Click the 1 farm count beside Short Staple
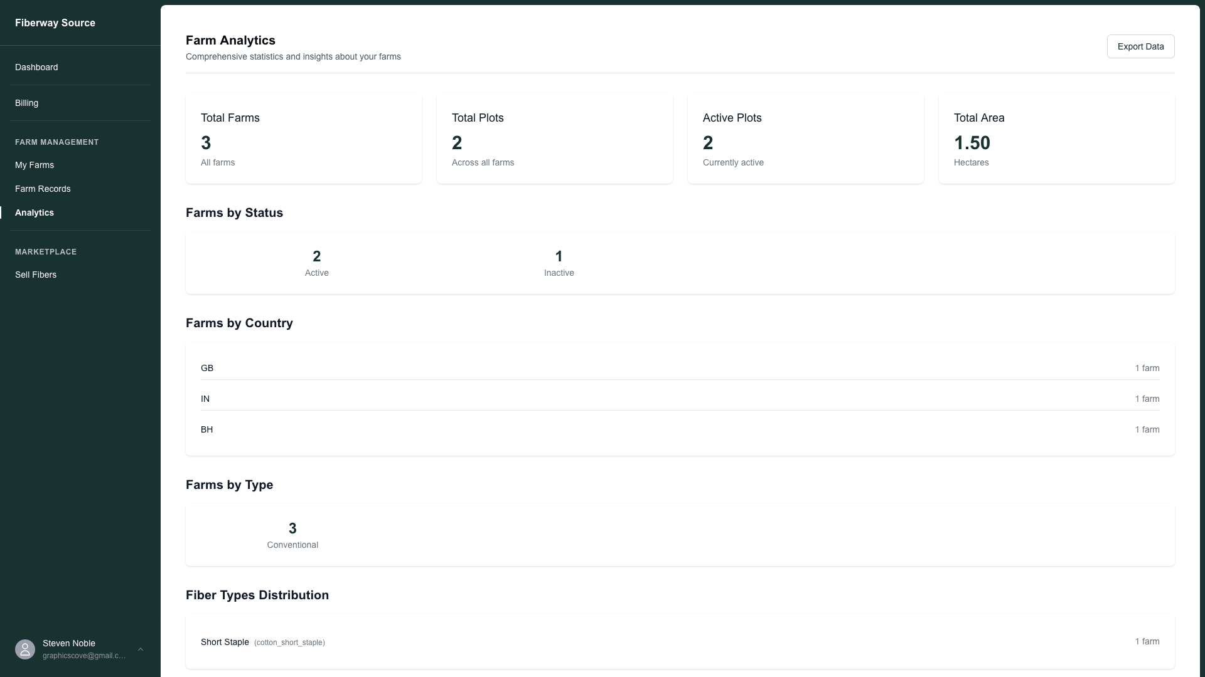1205x677 pixels. pyautogui.click(x=1147, y=641)
